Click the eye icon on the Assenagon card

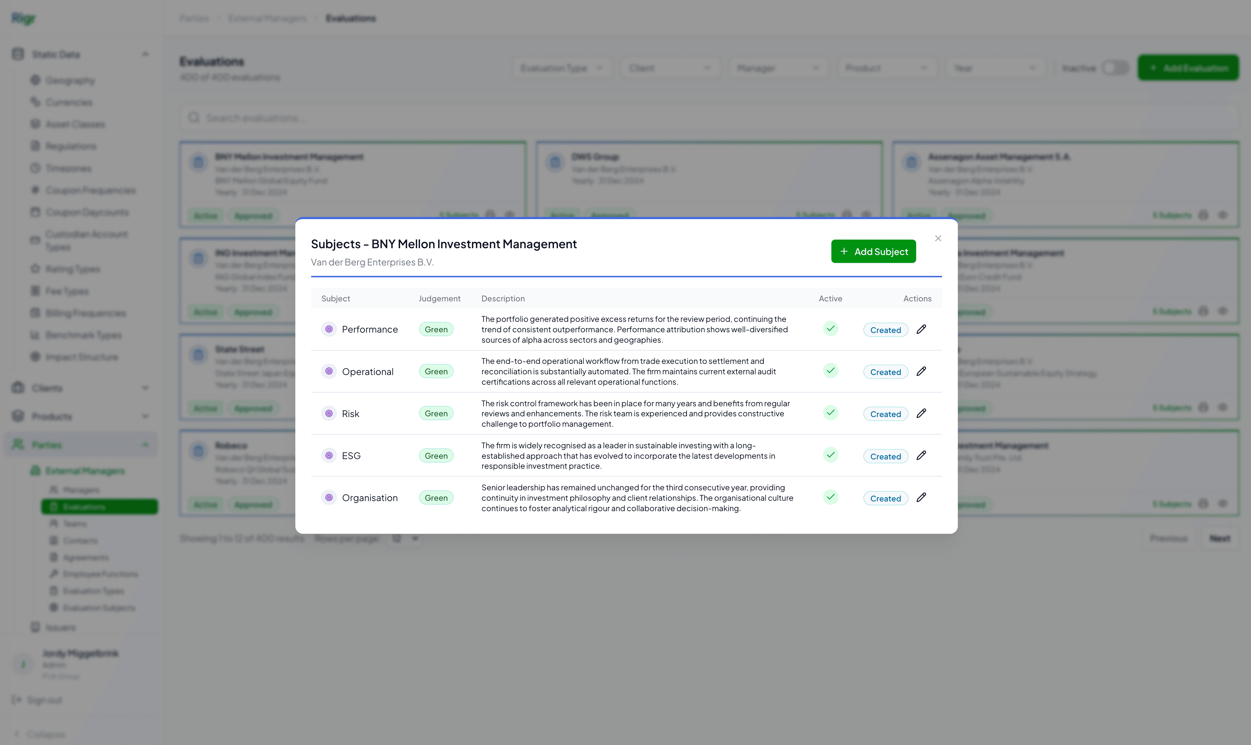point(1222,216)
